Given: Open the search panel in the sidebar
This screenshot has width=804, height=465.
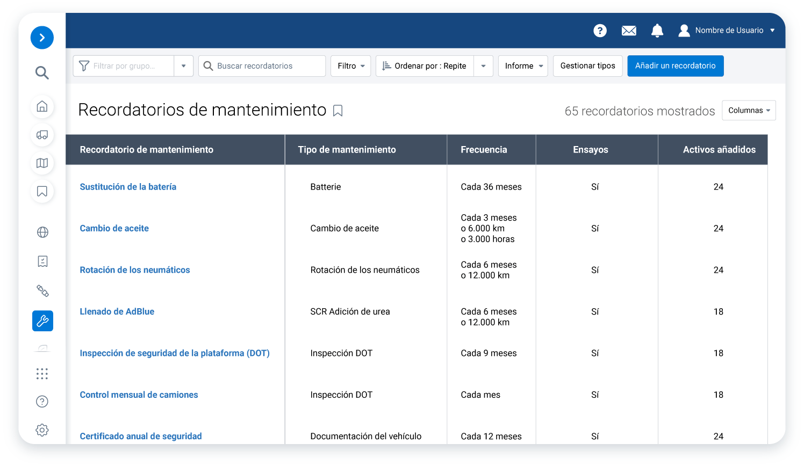Looking at the screenshot, I should (42, 72).
